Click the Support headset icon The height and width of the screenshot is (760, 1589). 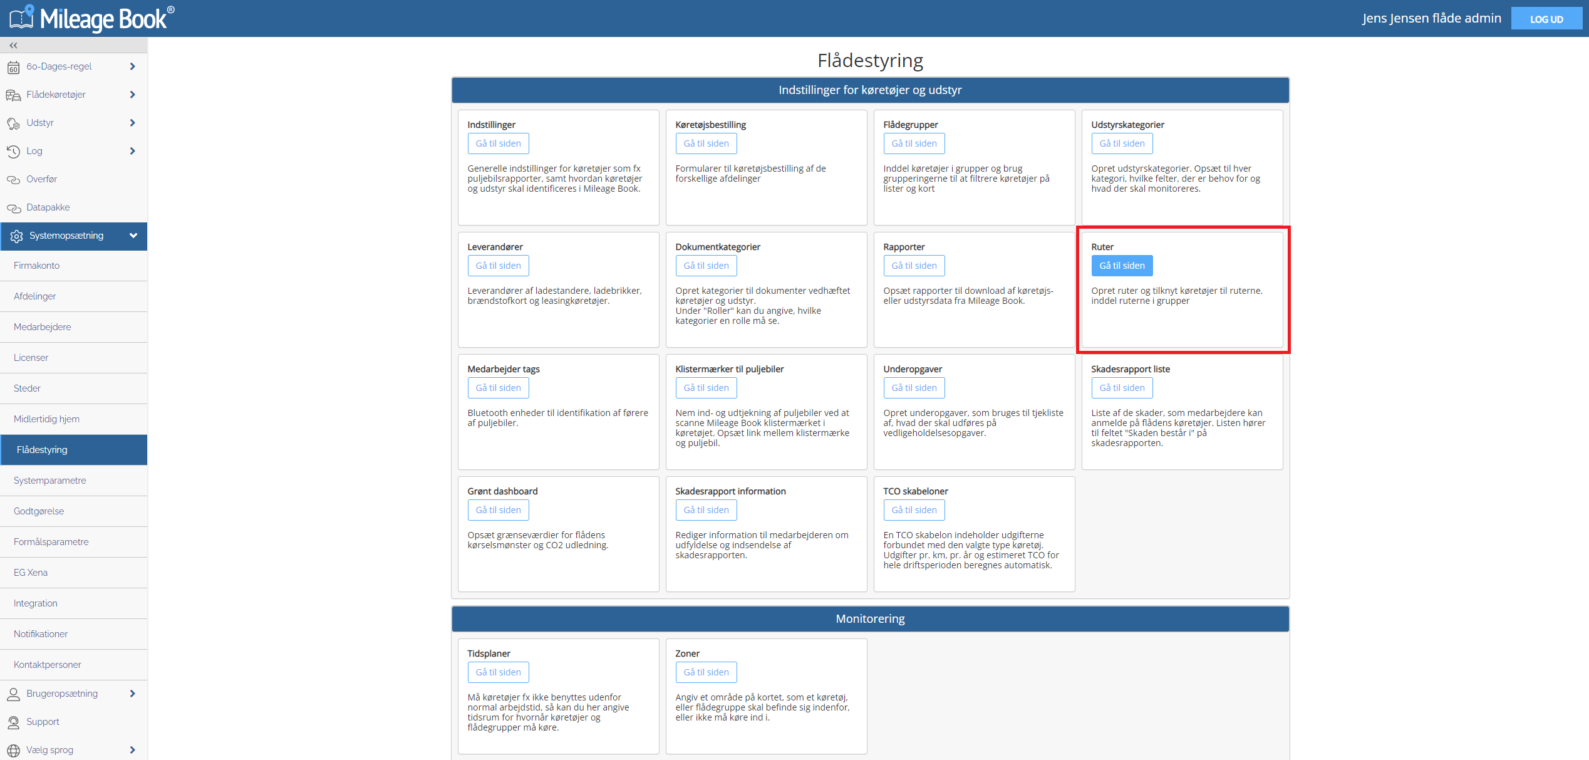tap(13, 722)
